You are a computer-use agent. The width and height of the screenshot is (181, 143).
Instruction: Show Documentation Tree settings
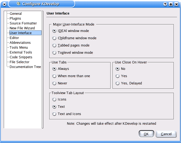[25, 67]
